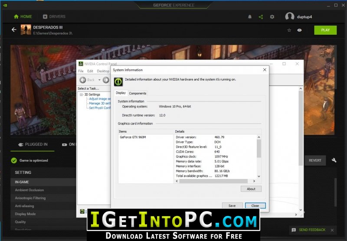
Task: Select the Manage 3D settings tree link
Action: click(100, 103)
